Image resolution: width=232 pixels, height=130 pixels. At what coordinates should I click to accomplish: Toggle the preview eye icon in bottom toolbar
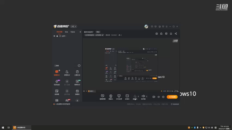point(158,97)
